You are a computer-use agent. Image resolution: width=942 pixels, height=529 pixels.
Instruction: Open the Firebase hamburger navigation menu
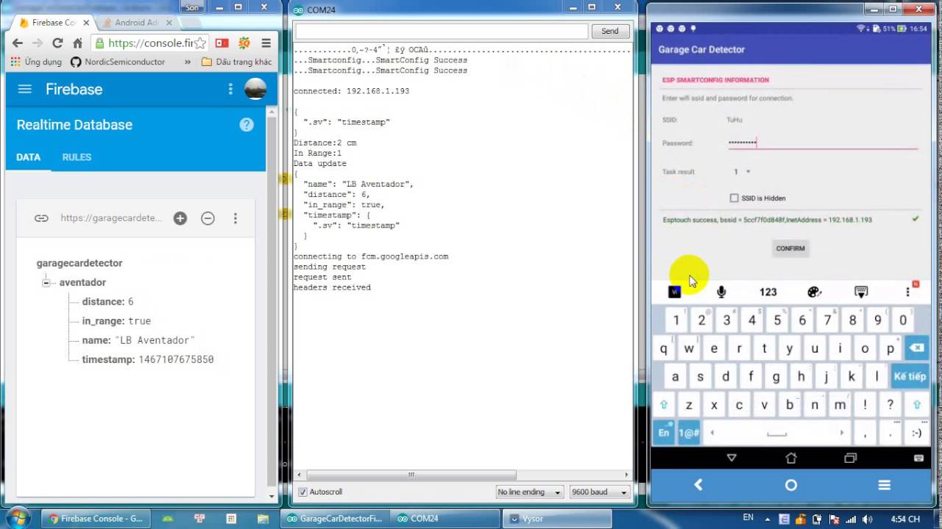tap(25, 89)
